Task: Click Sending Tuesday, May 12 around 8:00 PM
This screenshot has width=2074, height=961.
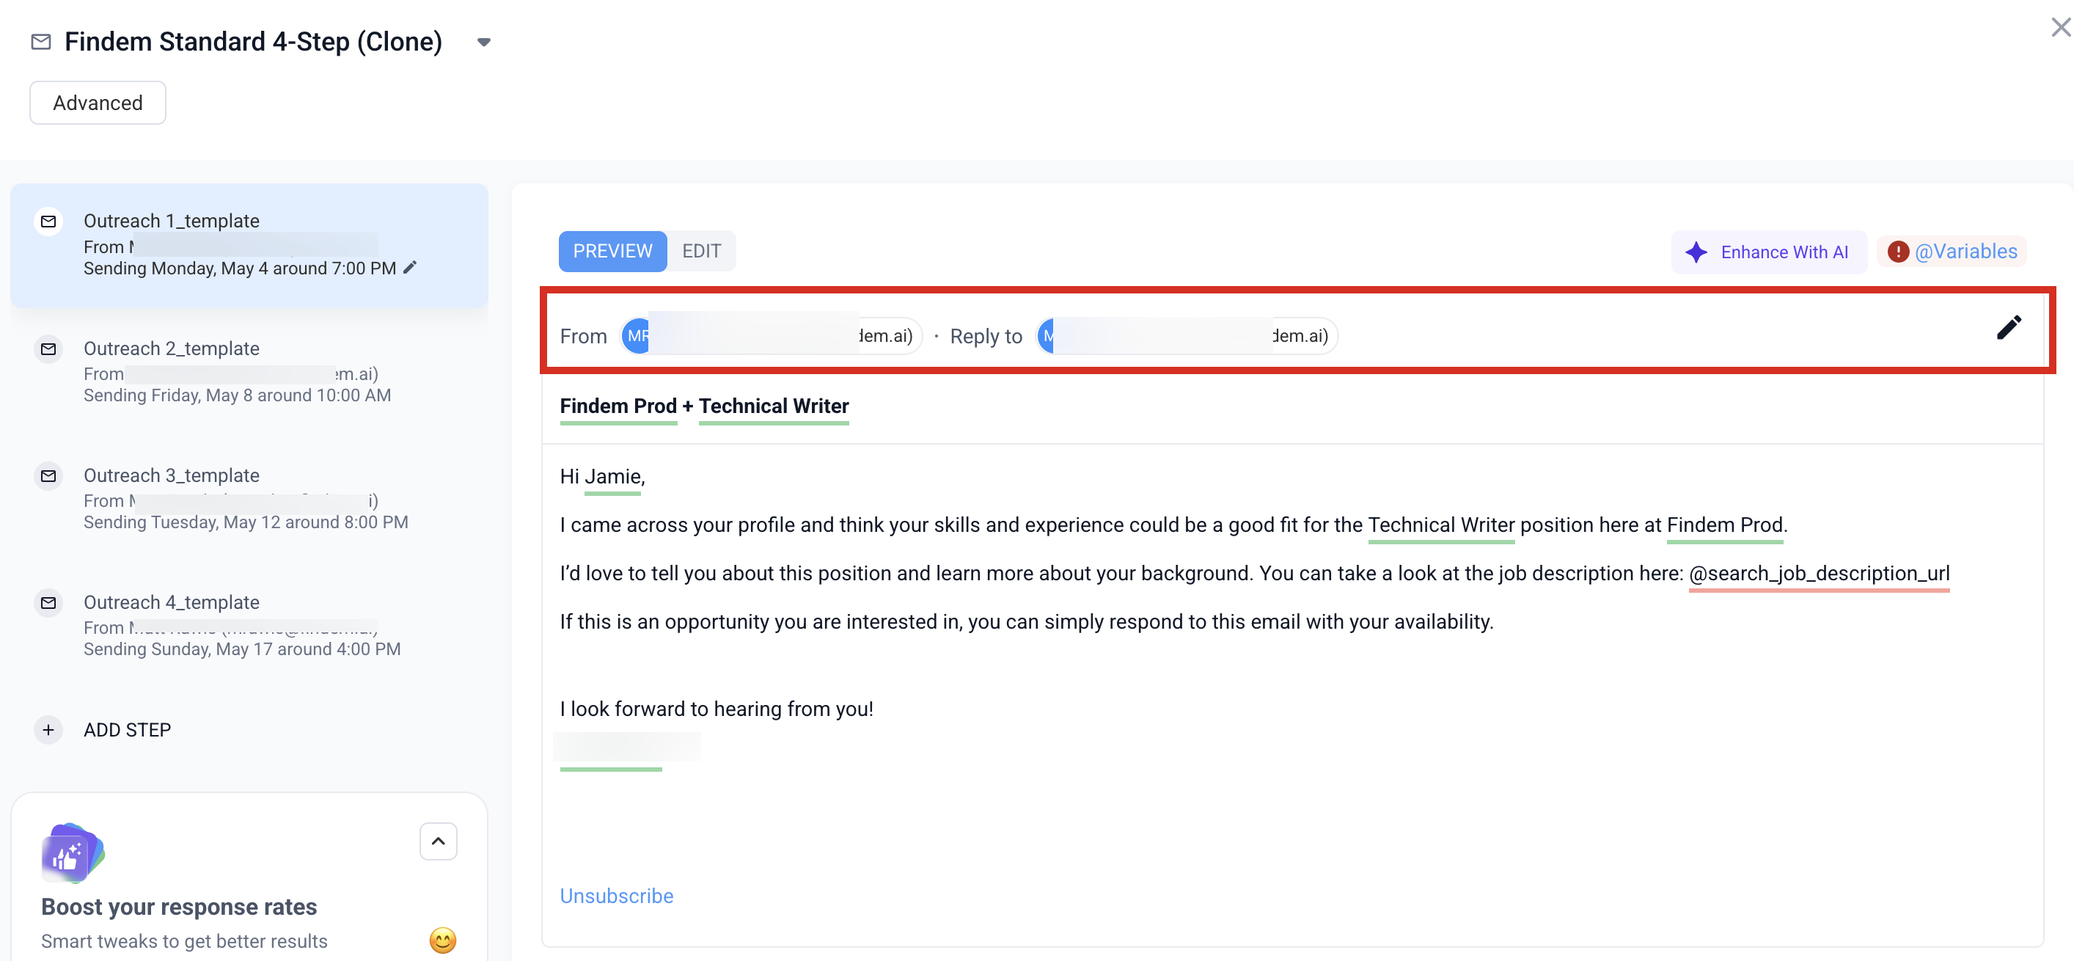Action: coord(246,522)
